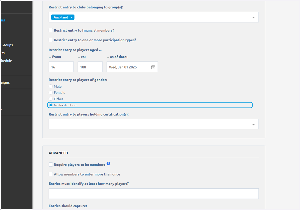The image size is (300, 210).
Task: Show info tooltip for Require players to be members
Action: point(108,163)
